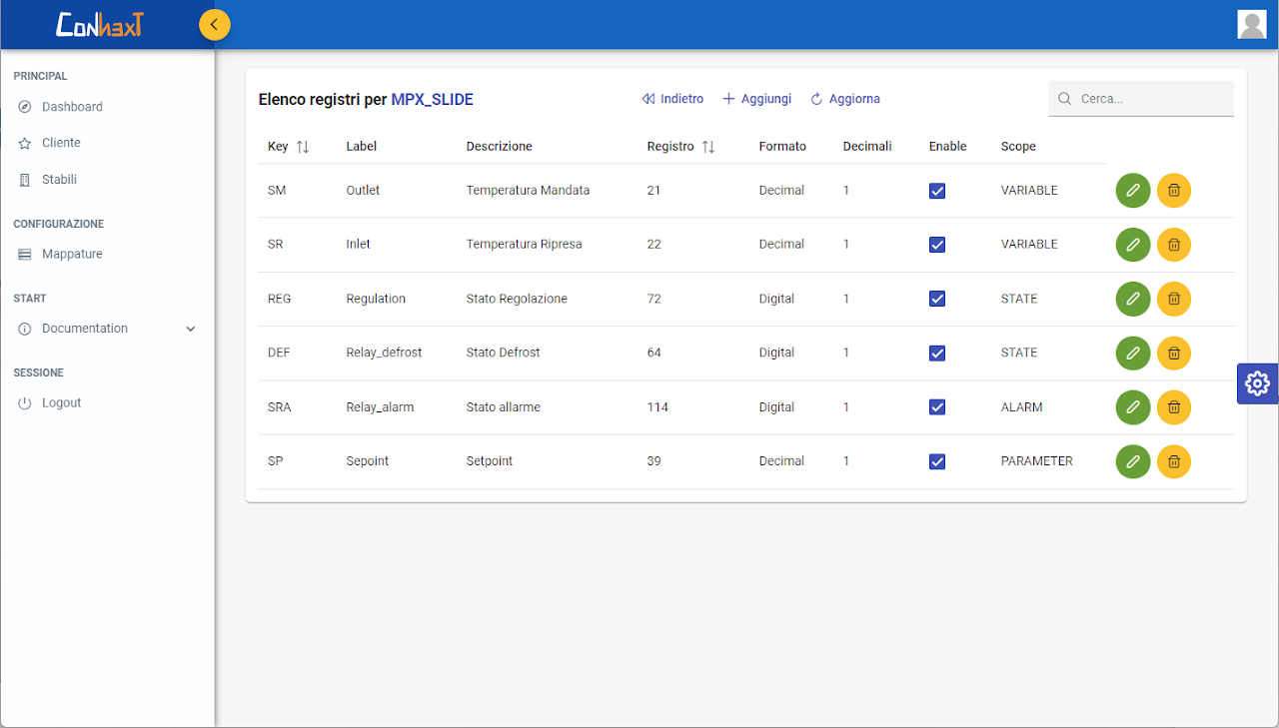Disable the Sepoint row Enable checkbox
Viewport: 1279px width, 728px height.
(937, 461)
